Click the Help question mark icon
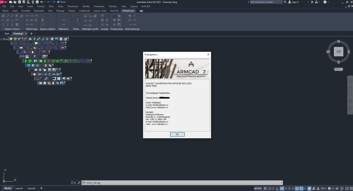The width and height of the screenshot is (353, 191). tap(325, 2)
